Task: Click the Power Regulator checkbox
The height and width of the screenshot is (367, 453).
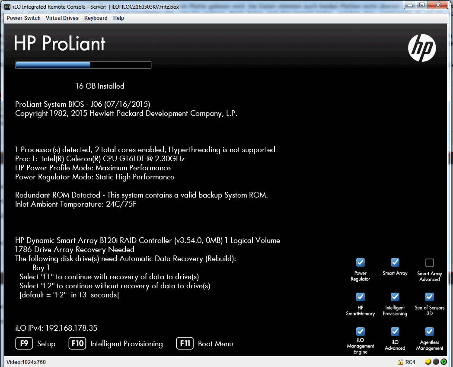Action: [x=360, y=262]
